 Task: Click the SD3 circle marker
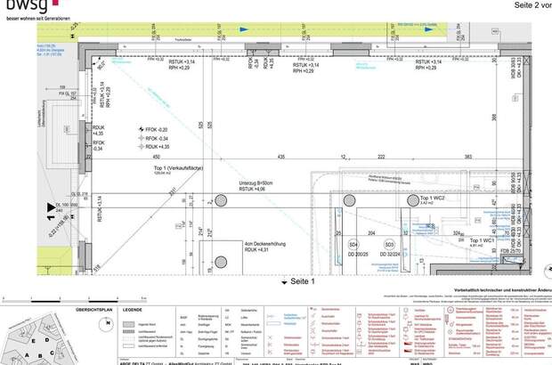(x=389, y=245)
